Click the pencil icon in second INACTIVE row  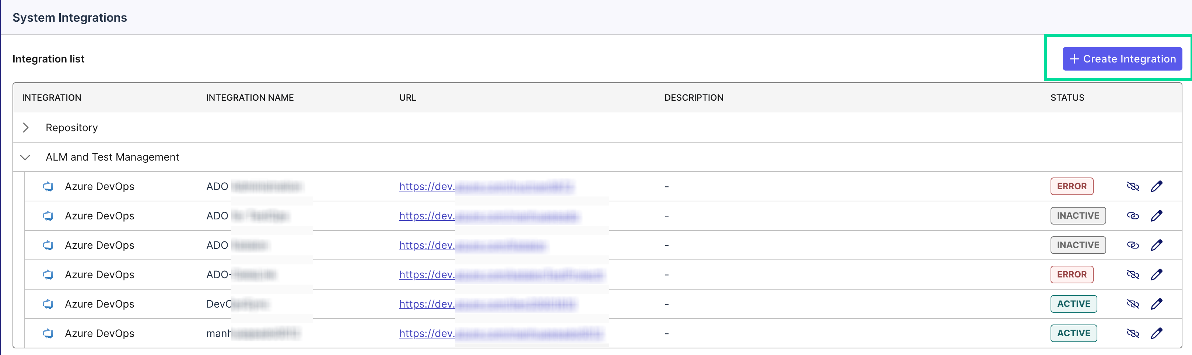pyautogui.click(x=1156, y=245)
